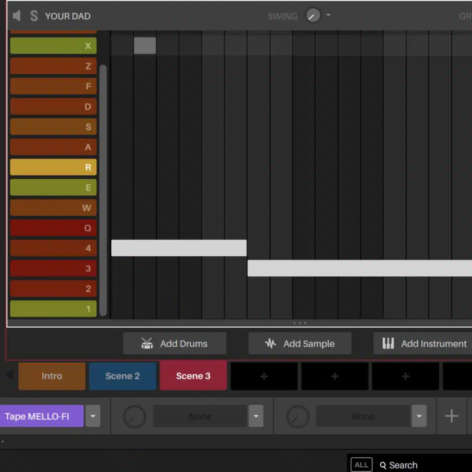Choose the A pad
This screenshot has width=472, height=472.
click(53, 147)
